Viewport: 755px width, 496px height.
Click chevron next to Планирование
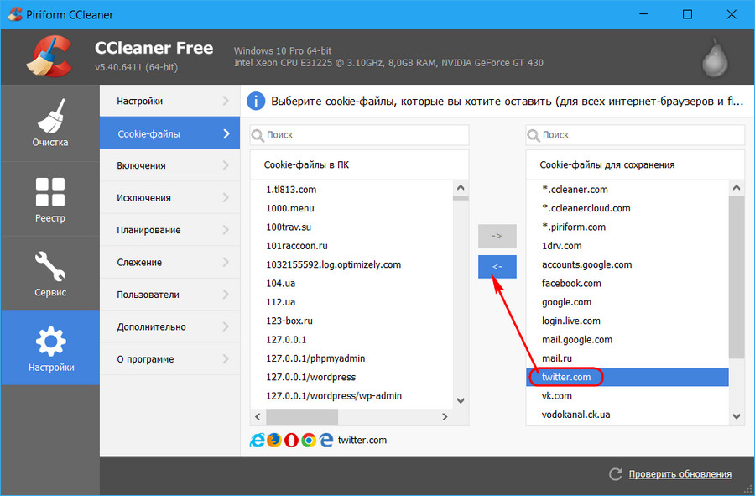point(226,230)
